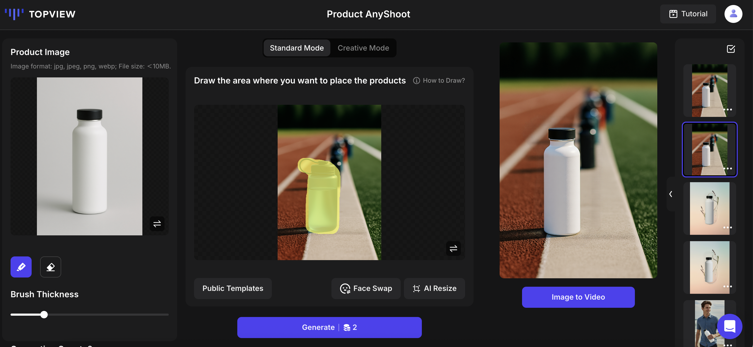The image size is (753, 347).
Task: Switch to Standard Mode
Action: click(x=296, y=48)
